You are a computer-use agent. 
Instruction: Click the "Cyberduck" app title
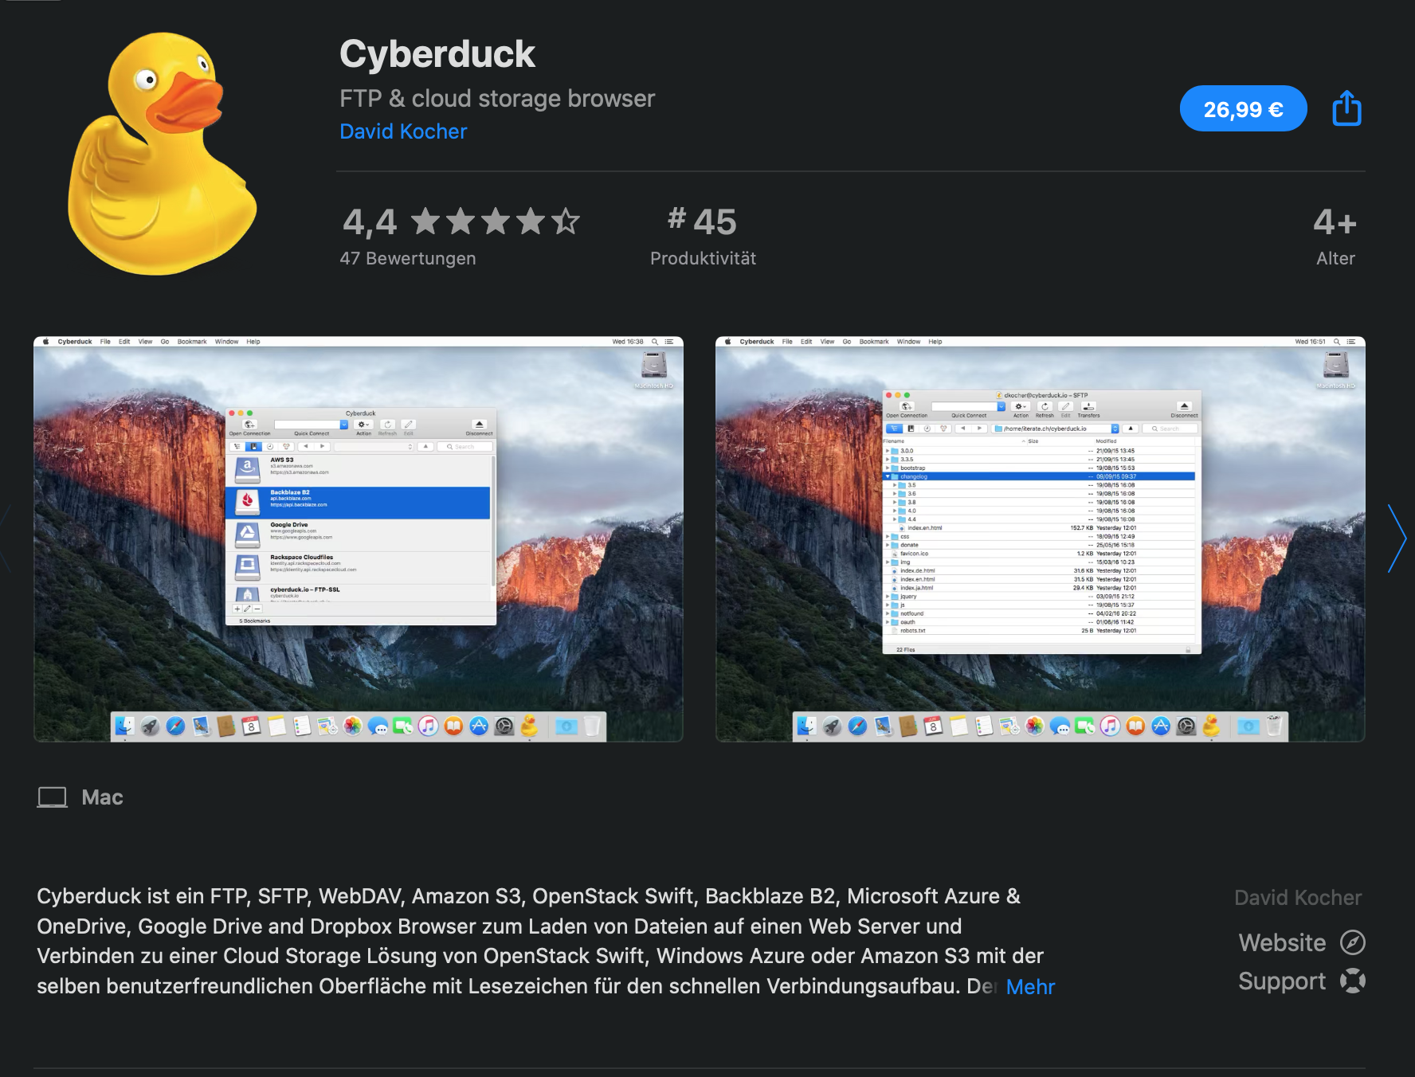point(437,54)
